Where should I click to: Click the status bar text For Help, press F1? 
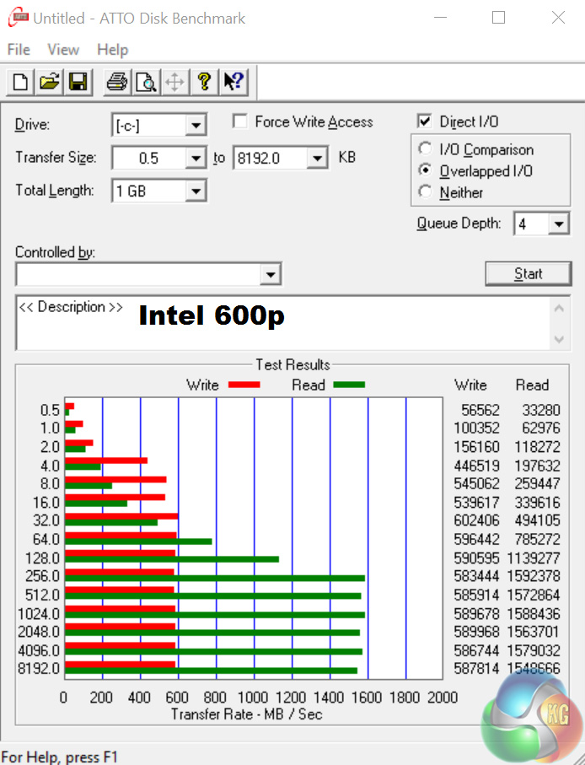(x=60, y=757)
